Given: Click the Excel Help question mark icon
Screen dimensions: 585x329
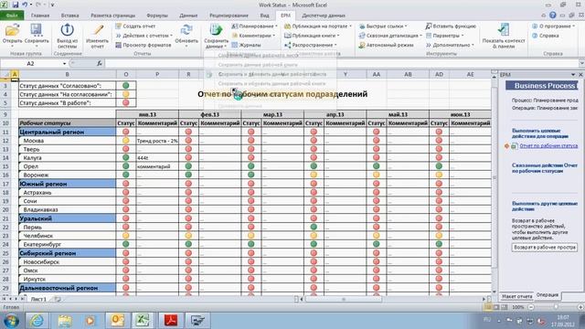Looking at the screenshot, I should (552, 16).
